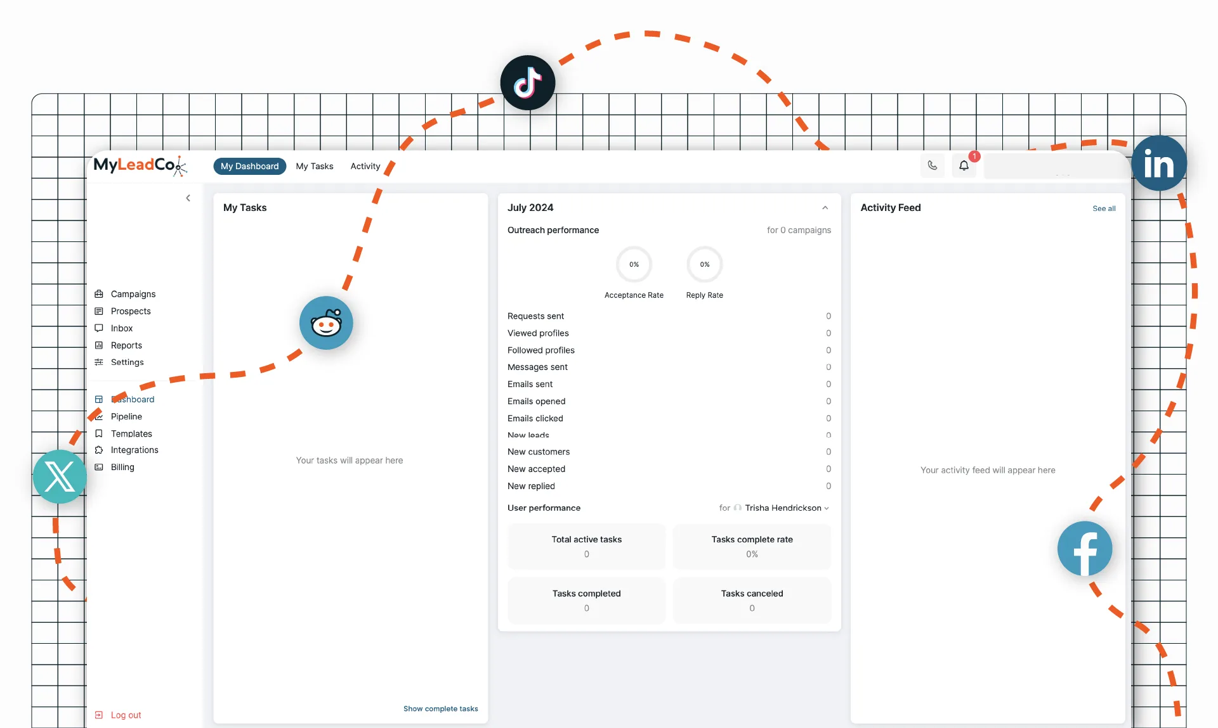Click Show complete tasks link
Image resolution: width=1218 pixels, height=728 pixels.
coord(441,708)
